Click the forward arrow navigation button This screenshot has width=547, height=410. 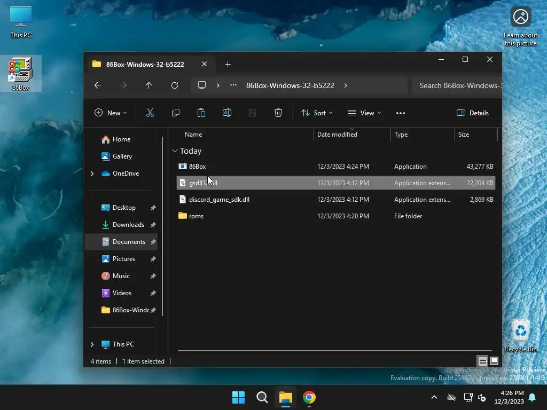(x=123, y=85)
